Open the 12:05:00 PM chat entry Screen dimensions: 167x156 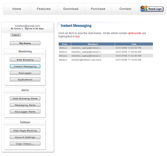tap(106, 48)
